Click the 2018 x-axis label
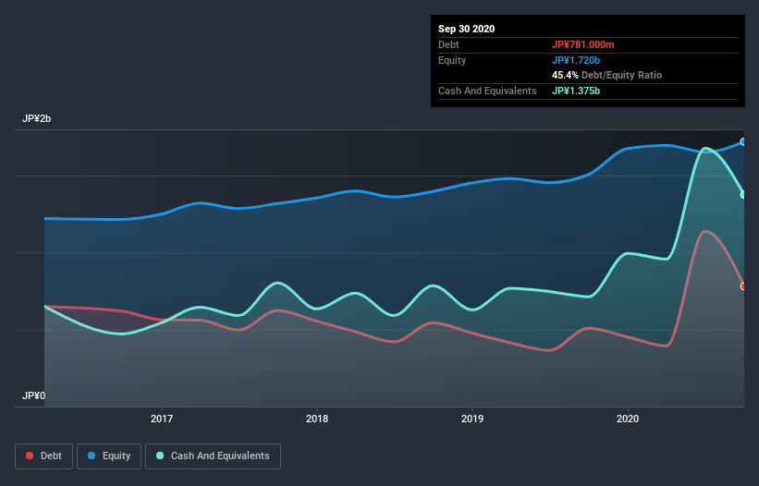The image size is (759, 486). pyautogui.click(x=317, y=419)
